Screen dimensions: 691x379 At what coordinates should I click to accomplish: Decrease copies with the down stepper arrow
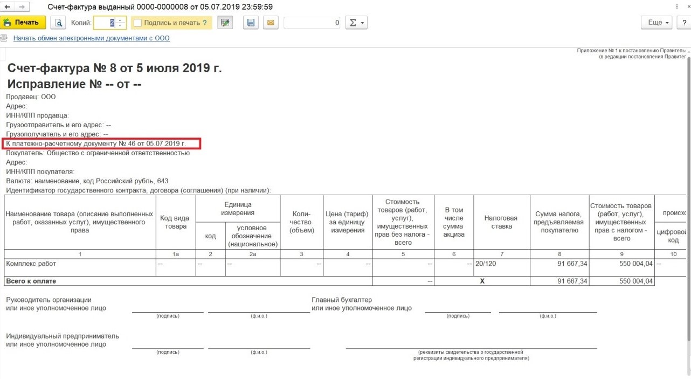(x=120, y=26)
